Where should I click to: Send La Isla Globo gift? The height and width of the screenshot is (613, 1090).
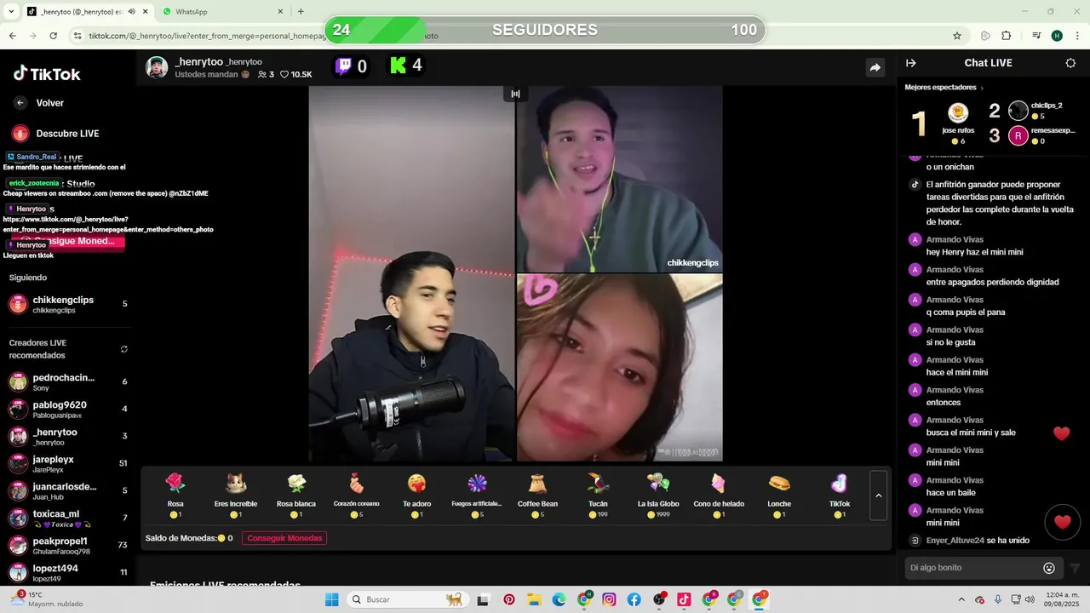[658, 495]
